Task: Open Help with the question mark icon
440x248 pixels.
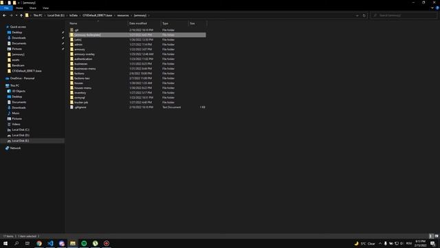Action: tap(437, 8)
